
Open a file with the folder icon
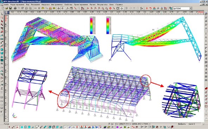tap(7, 8)
